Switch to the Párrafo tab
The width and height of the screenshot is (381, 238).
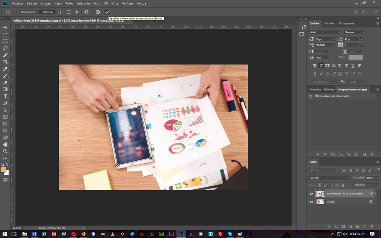click(x=329, y=23)
